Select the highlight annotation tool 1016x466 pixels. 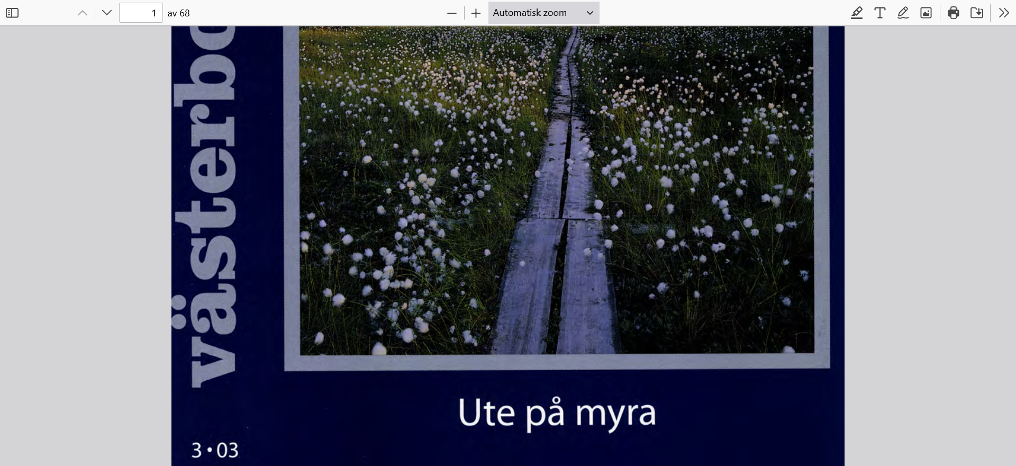click(x=857, y=13)
